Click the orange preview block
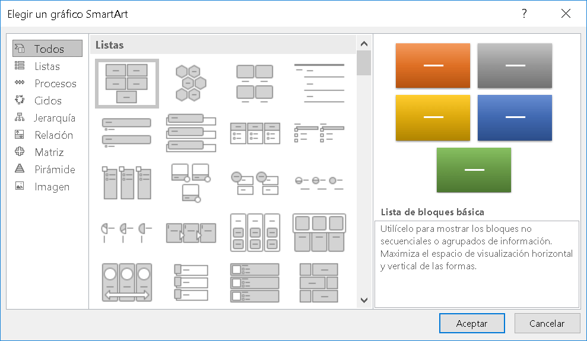Viewport: 587px width, 341px height. (x=433, y=65)
